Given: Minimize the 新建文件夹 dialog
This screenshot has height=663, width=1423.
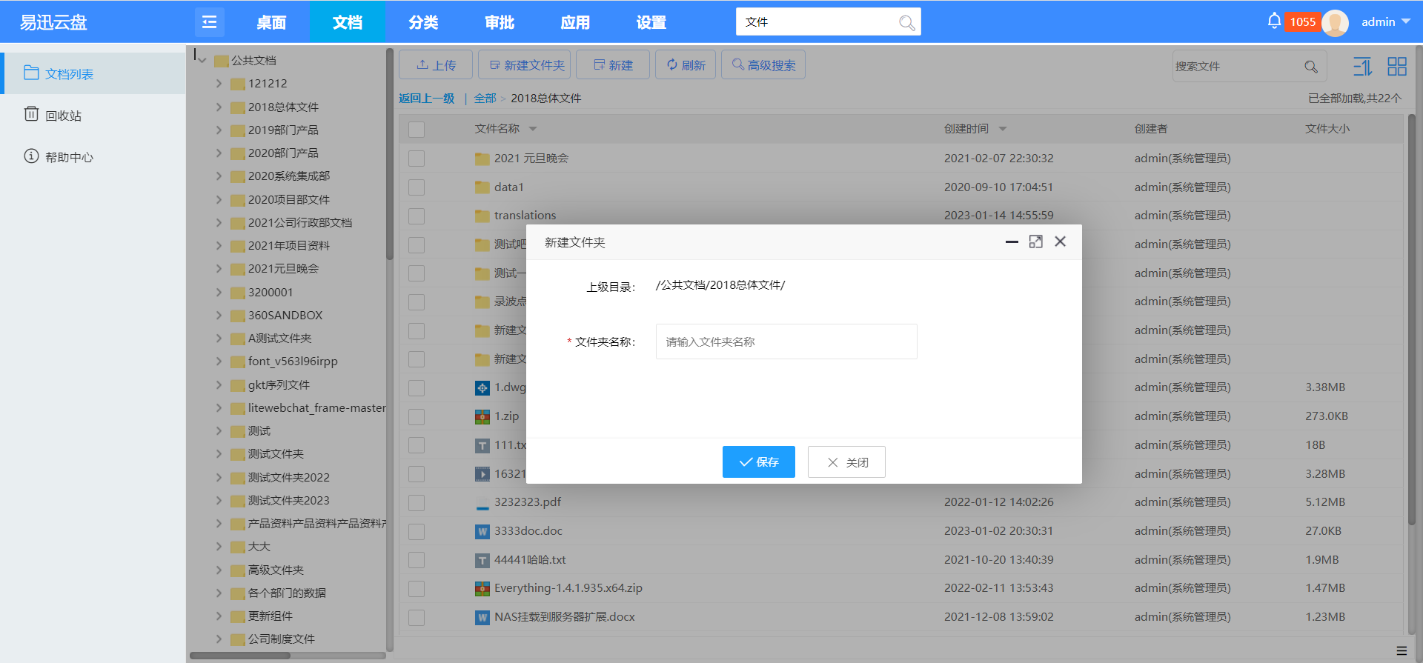Looking at the screenshot, I should (x=1012, y=241).
